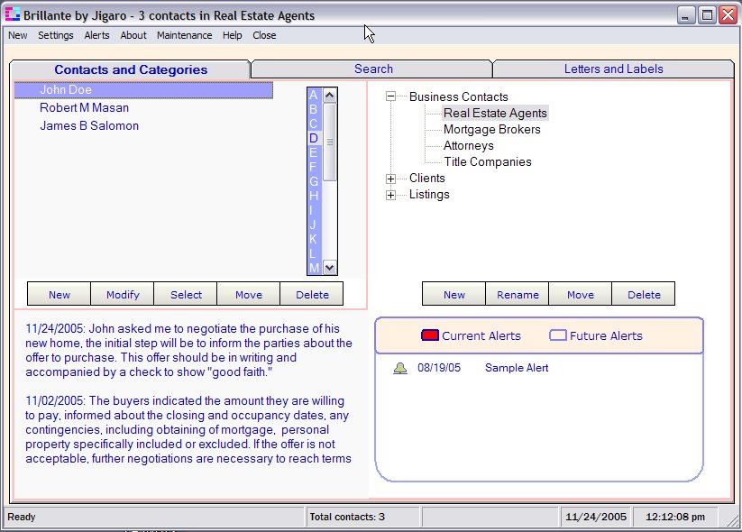Viewport: 742px width, 532px height.
Task: Switch to the Search tab
Action: (x=373, y=69)
